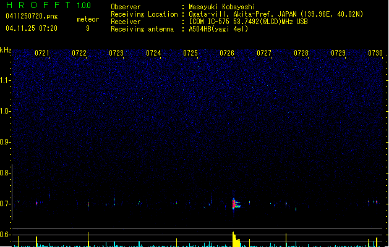Click the 0722 time marker

[79, 53]
